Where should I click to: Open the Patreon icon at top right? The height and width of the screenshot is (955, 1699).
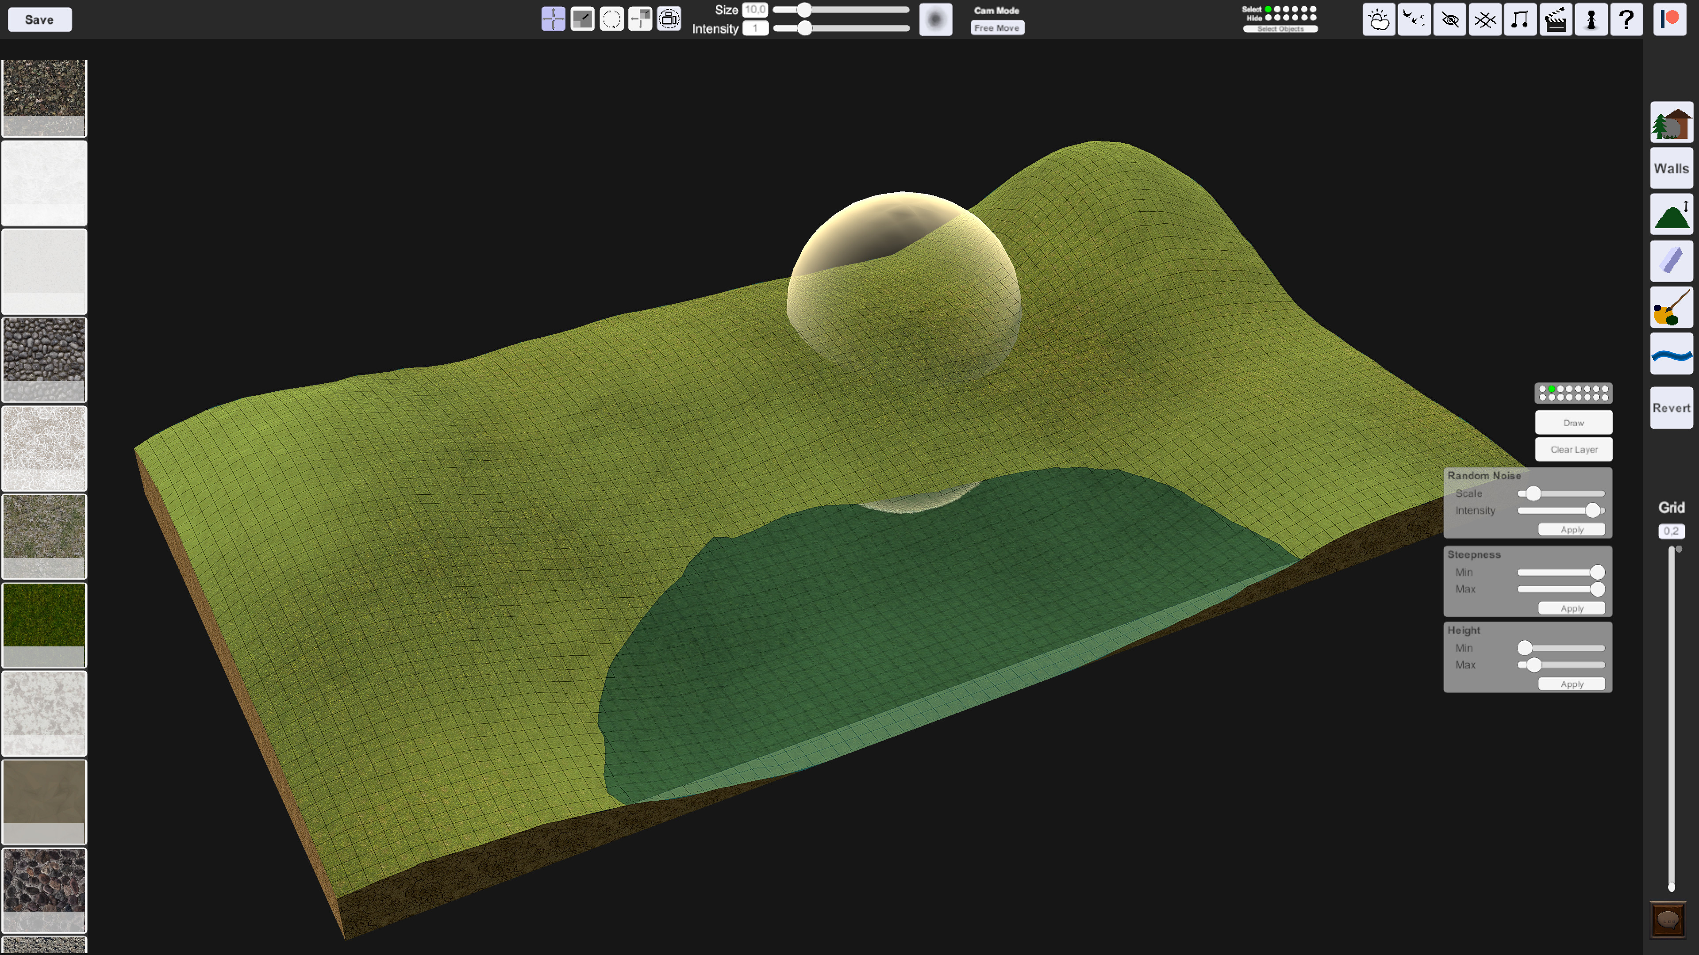[1668, 19]
